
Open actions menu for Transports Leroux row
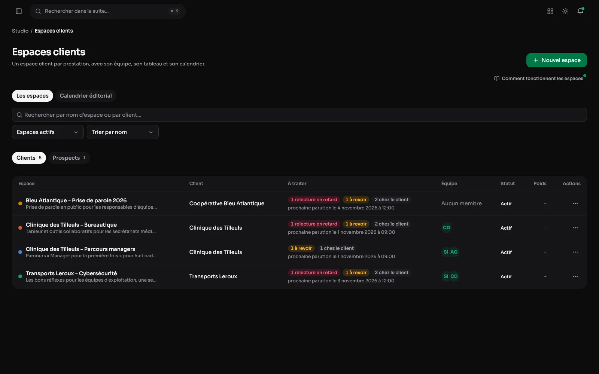click(575, 276)
